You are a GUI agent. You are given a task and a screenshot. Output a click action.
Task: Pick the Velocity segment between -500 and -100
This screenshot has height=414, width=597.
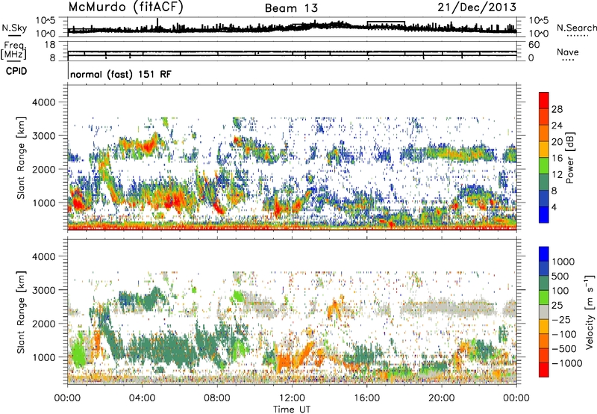click(544, 341)
